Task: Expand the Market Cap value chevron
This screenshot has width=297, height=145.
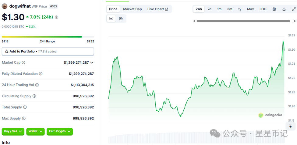Action: 92,62
